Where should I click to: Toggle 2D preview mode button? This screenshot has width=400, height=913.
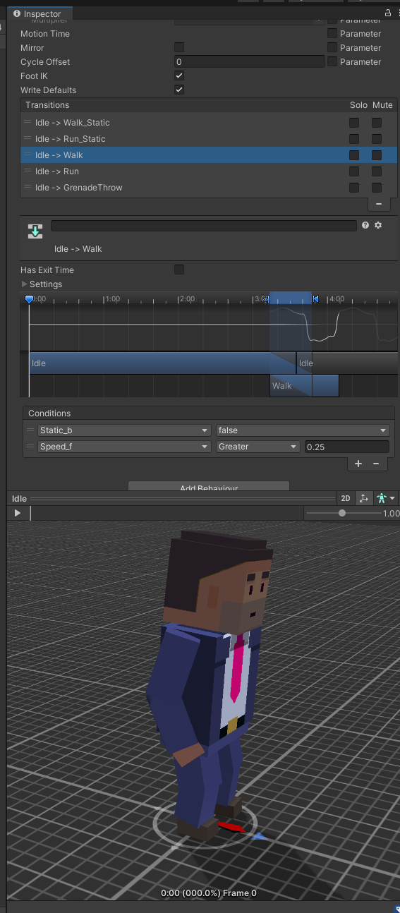346,498
